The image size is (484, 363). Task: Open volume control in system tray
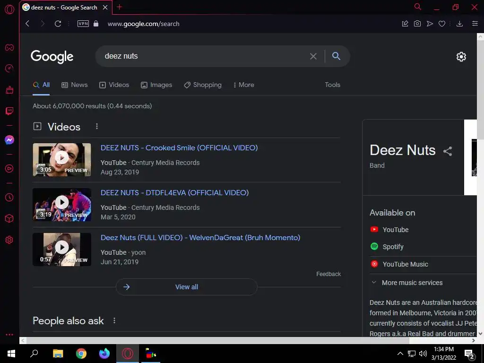pos(423,354)
